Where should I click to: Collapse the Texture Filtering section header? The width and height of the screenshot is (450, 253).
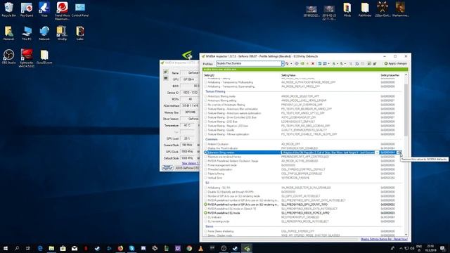click(x=215, y=91)
